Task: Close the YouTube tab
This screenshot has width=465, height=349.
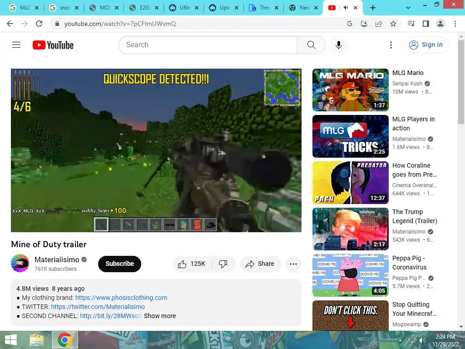Action: (x=356, y=8)
